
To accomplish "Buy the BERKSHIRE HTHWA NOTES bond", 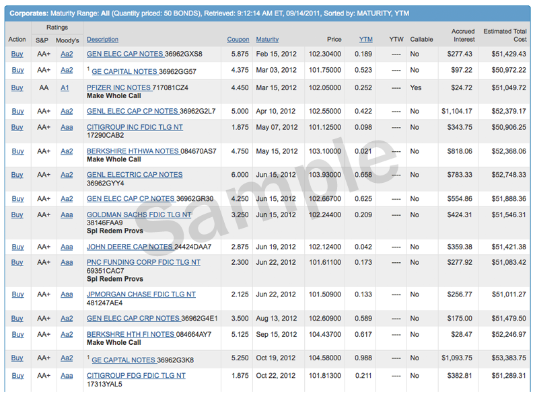I will coord(17,151).
